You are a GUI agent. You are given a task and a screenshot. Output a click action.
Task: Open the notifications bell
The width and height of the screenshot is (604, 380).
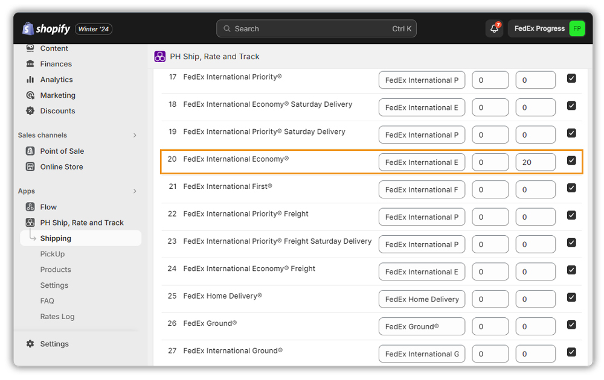(494, 29)
